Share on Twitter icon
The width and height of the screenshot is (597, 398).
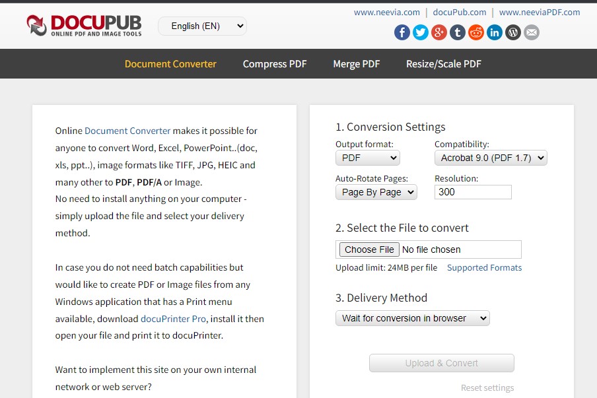tap(421, 32)
